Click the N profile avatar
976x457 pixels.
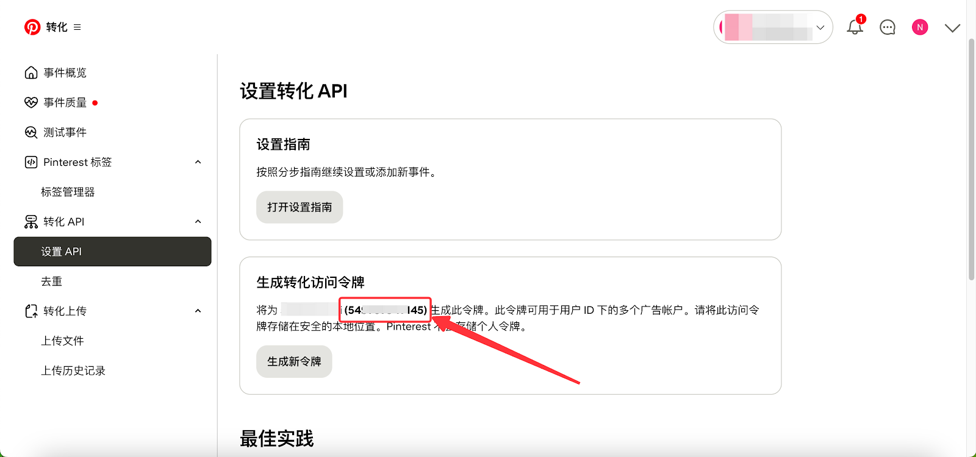[920, 27]
